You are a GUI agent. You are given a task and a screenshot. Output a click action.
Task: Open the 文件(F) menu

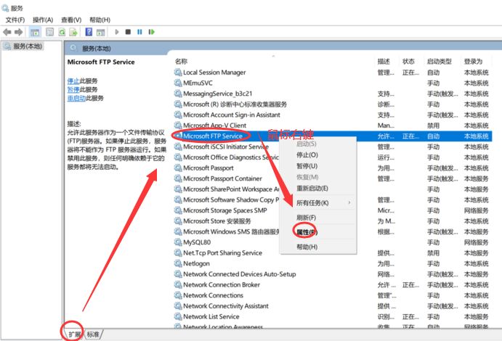click(x=15, y=20)
